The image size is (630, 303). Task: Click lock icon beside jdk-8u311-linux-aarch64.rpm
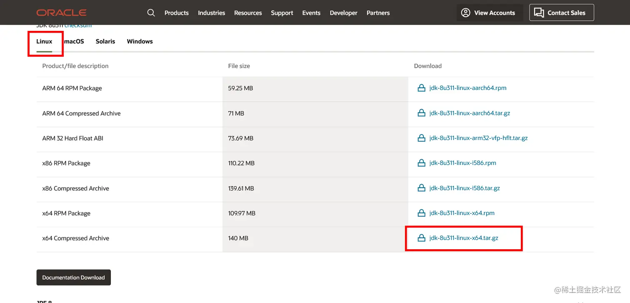pyautogui.click(x=421, y=88)
